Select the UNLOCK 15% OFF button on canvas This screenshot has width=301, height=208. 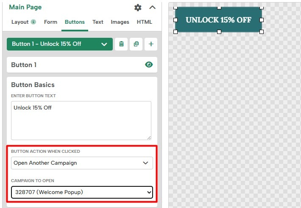(218, 20)
